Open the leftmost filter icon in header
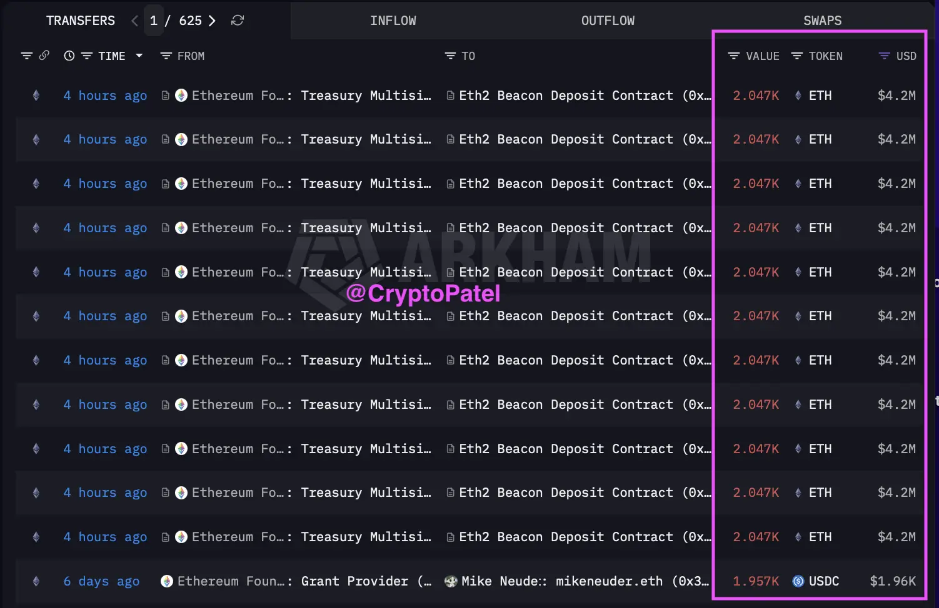Viewport: 939px width, 608px height. tap(27, 56)
